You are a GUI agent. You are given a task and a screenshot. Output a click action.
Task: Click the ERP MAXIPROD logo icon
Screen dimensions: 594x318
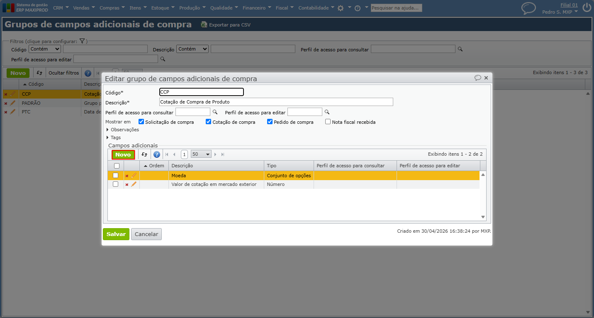[8, 7]
